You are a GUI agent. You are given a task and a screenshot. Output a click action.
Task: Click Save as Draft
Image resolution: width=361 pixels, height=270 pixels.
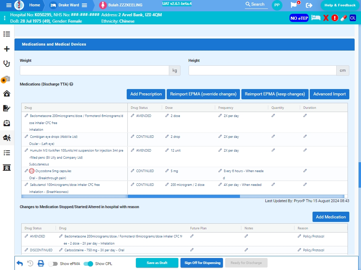pos(157,263)
